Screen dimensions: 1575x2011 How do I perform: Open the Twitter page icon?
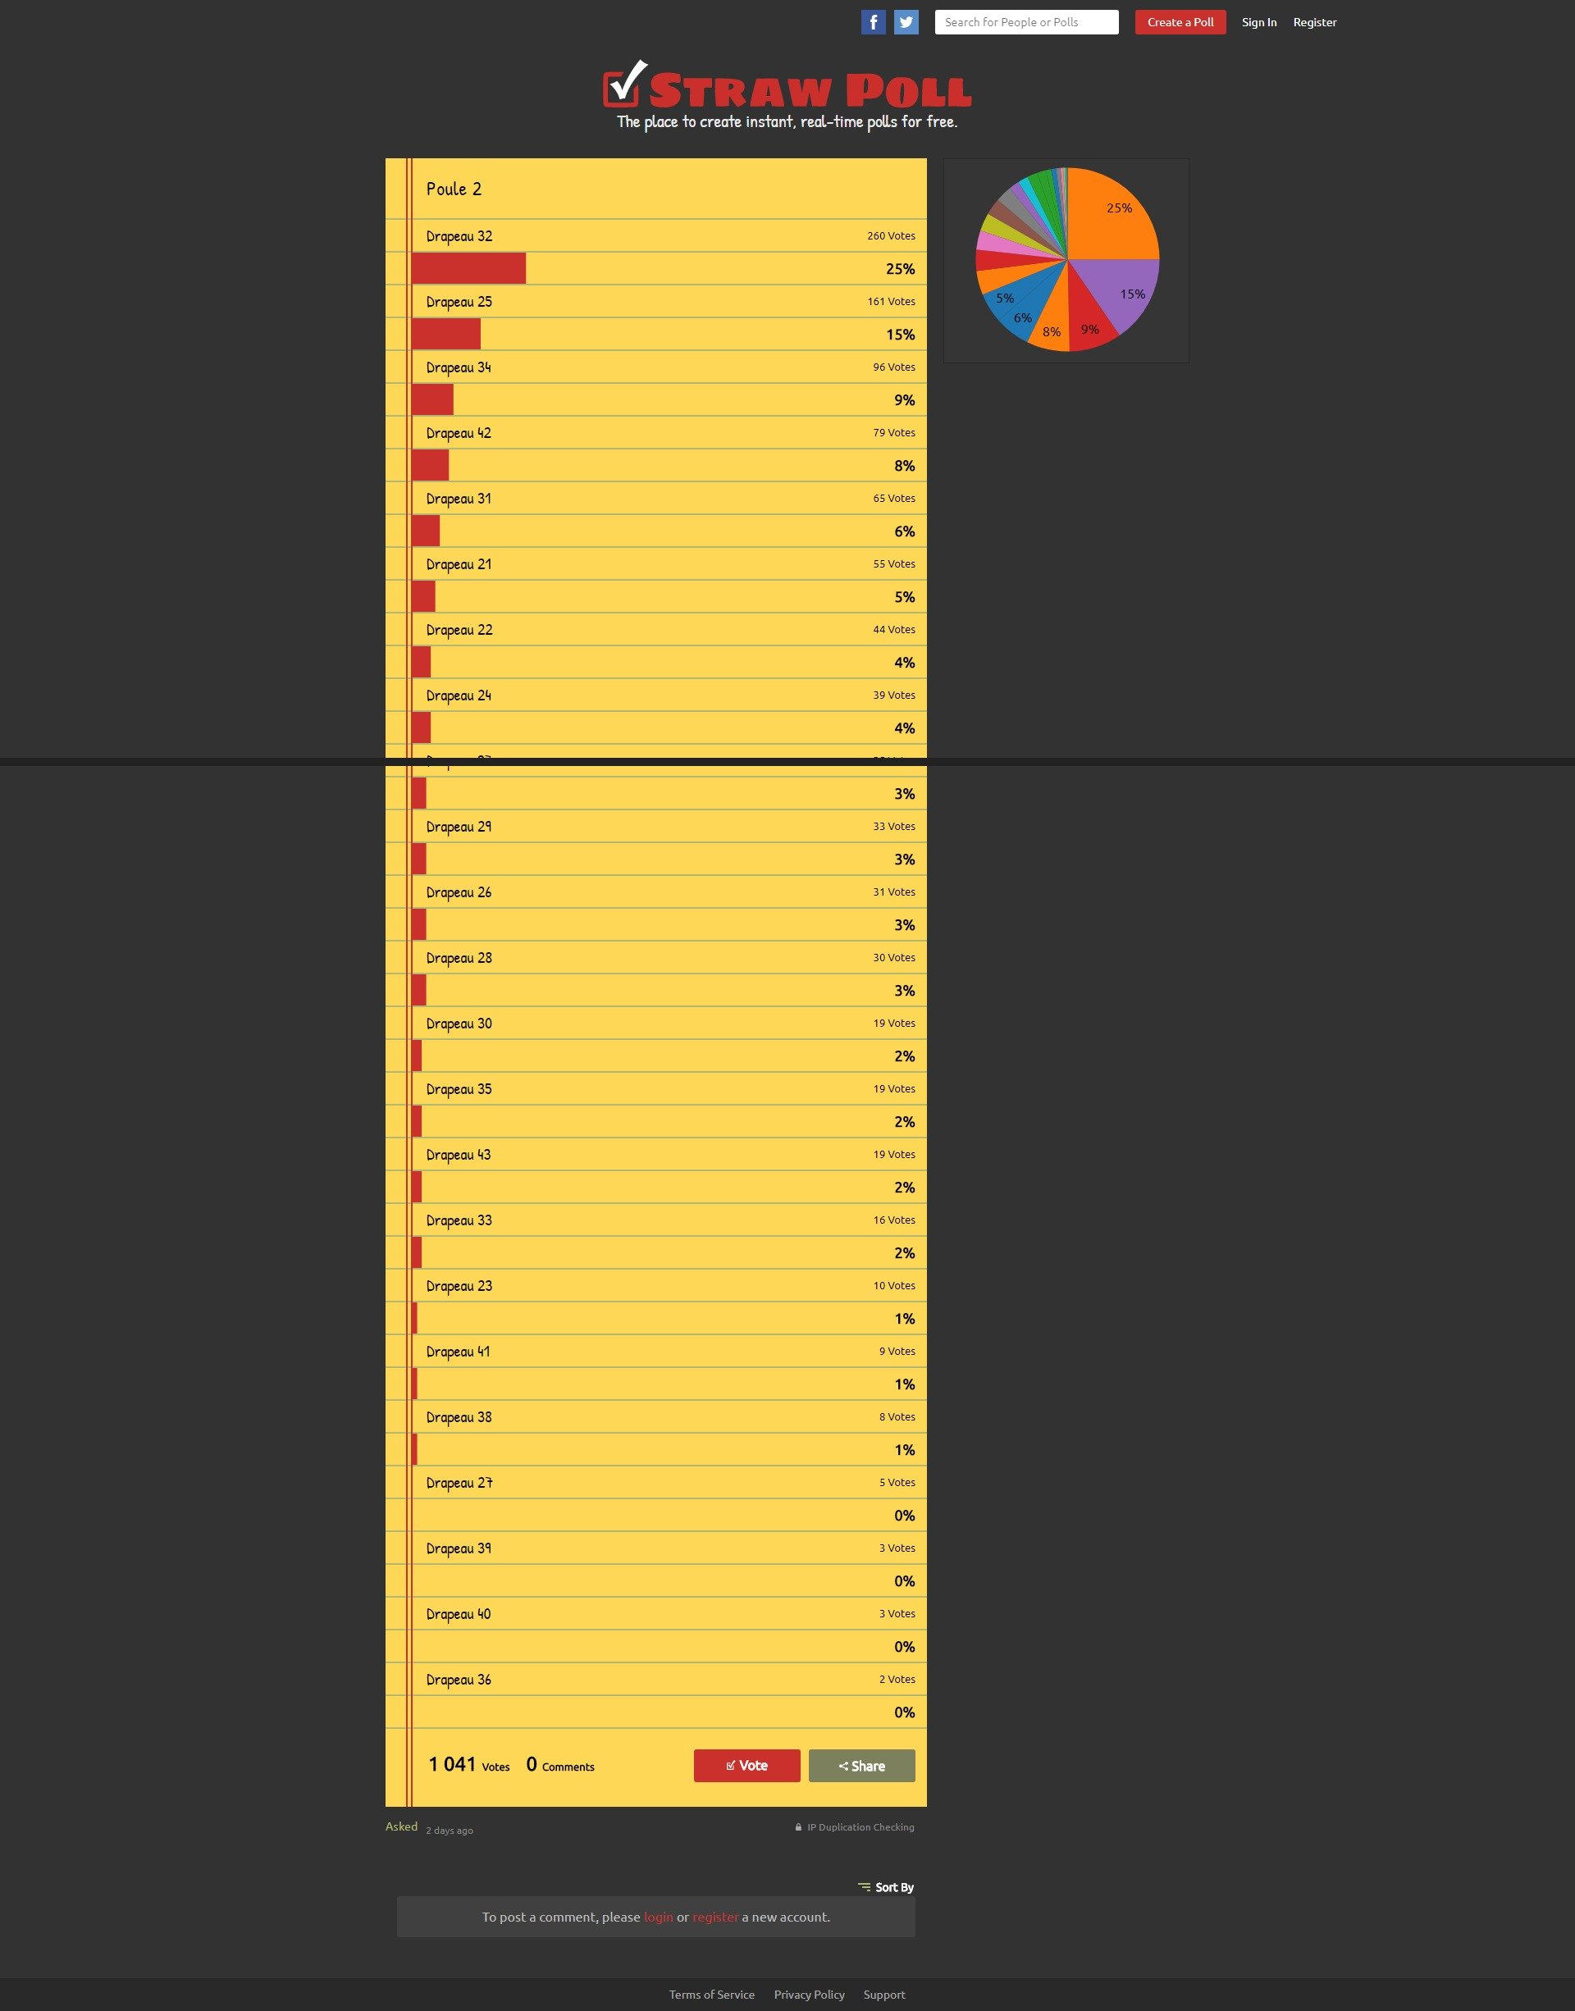[x=906, y=22]
